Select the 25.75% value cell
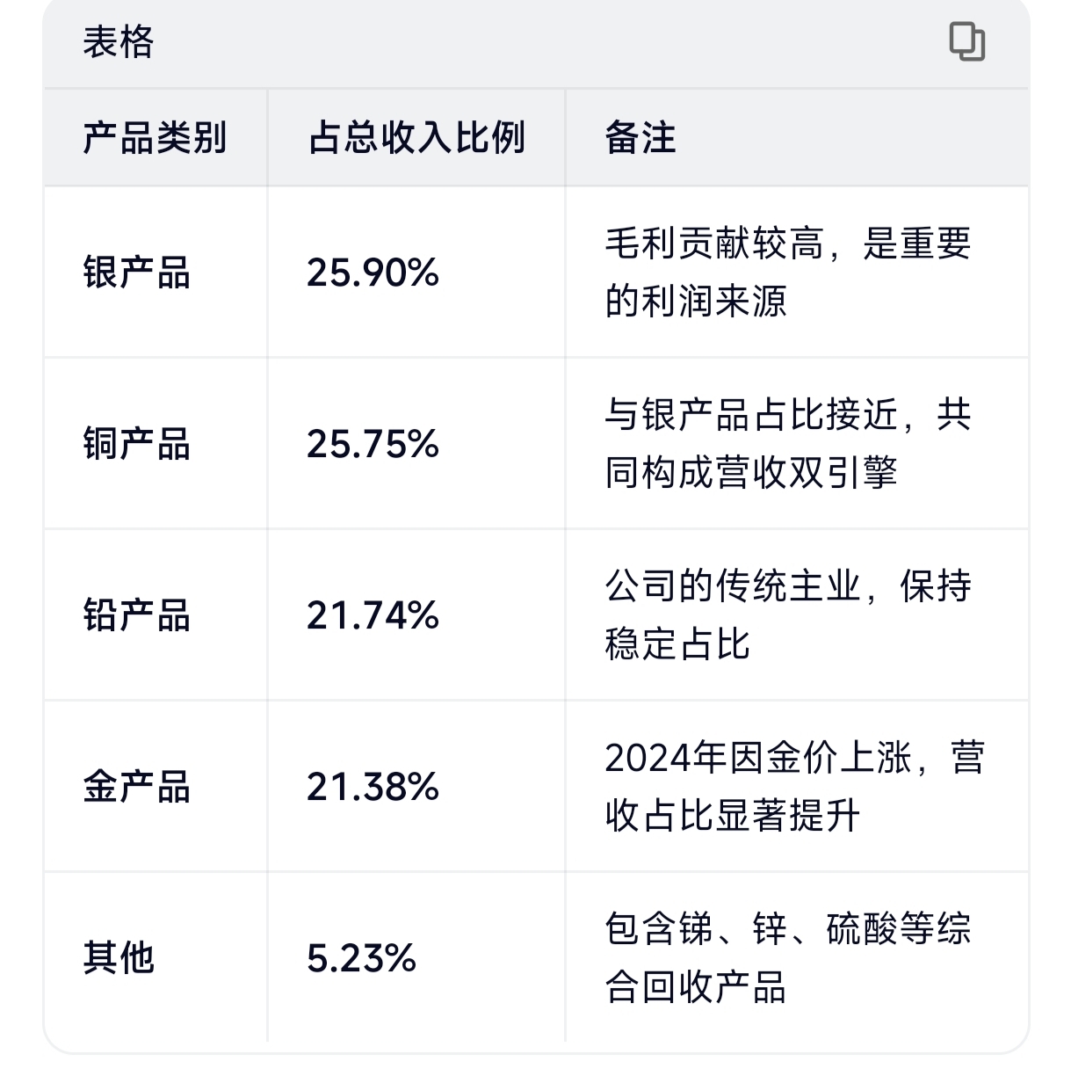 [x=373, y=444]
